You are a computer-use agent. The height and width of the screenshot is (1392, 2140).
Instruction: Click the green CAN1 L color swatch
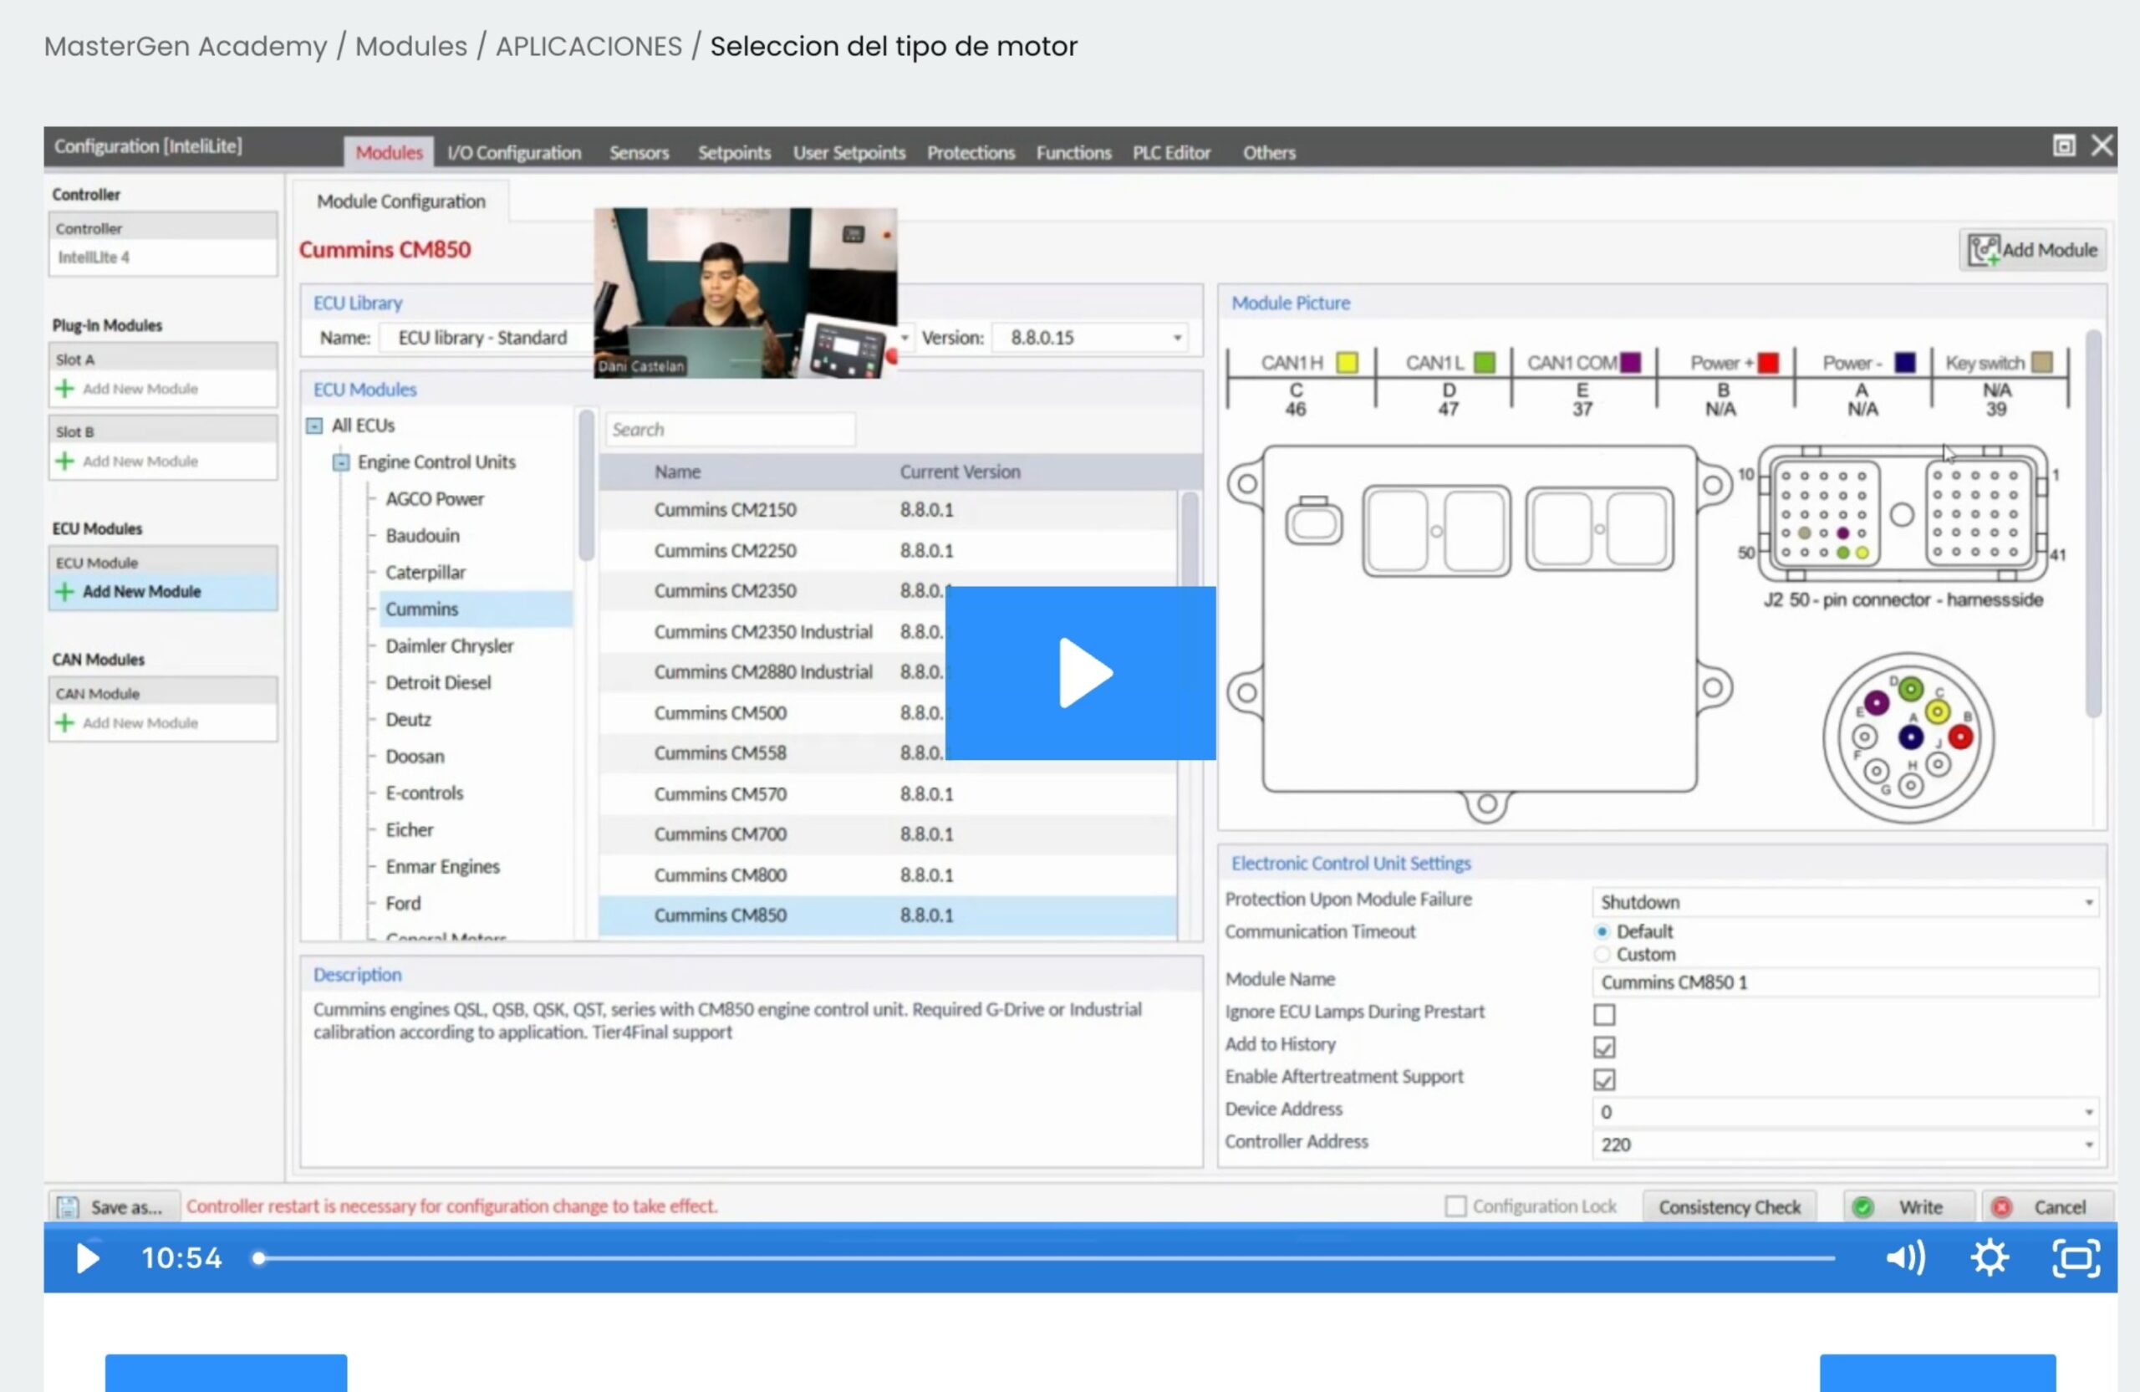(1485, 362)
